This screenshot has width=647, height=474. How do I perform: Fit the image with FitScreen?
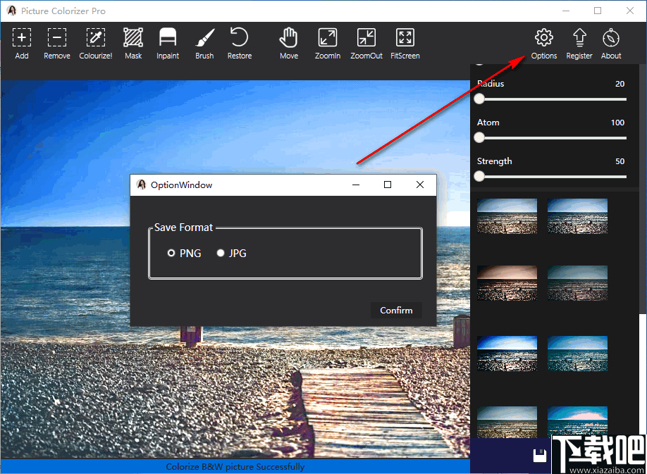pyautogui.click(x=405, y=42)
